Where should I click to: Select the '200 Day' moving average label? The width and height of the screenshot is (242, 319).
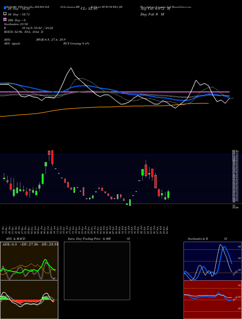click(16, 20)
